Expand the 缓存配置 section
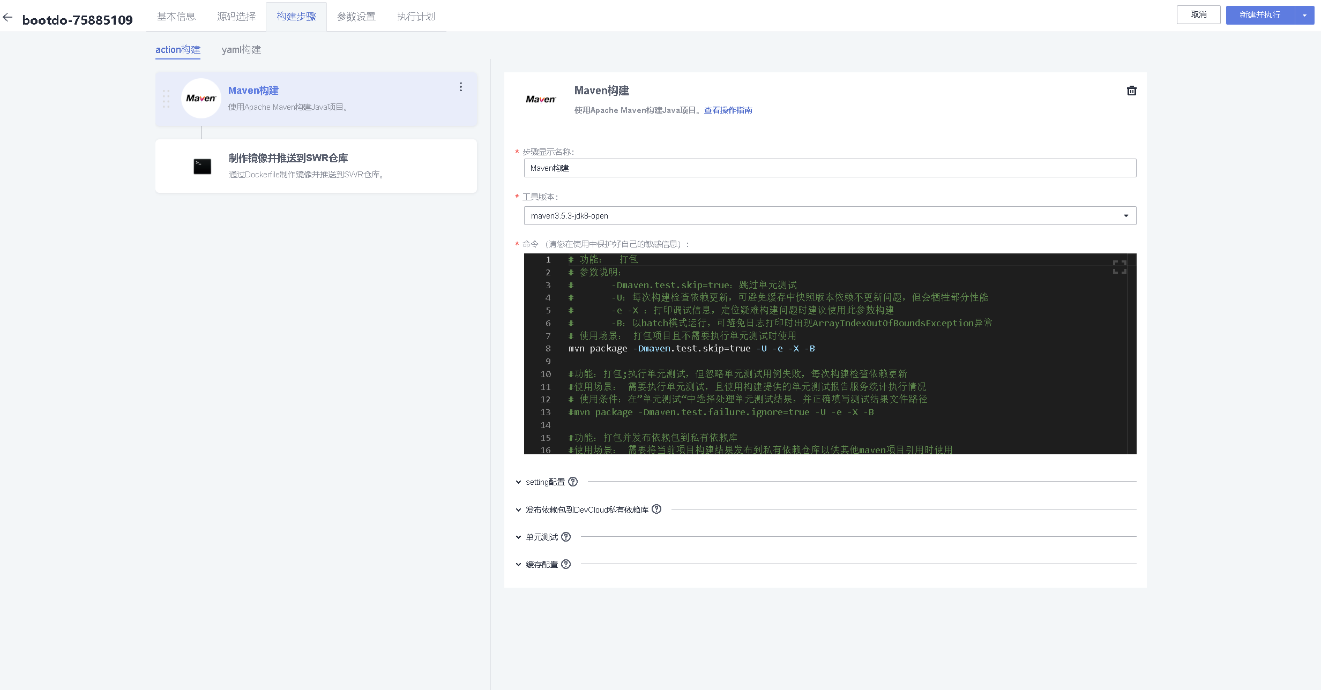 tap(518, 564)
